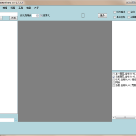This screenshot has height=136, width=136.
Task: Open the 模型 menu
Action: click(29, 8)
